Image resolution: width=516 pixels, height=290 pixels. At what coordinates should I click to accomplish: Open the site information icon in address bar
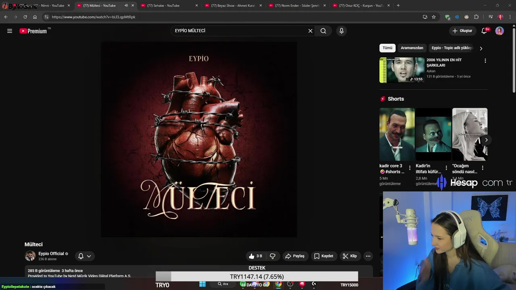click(x=46, y=17)
